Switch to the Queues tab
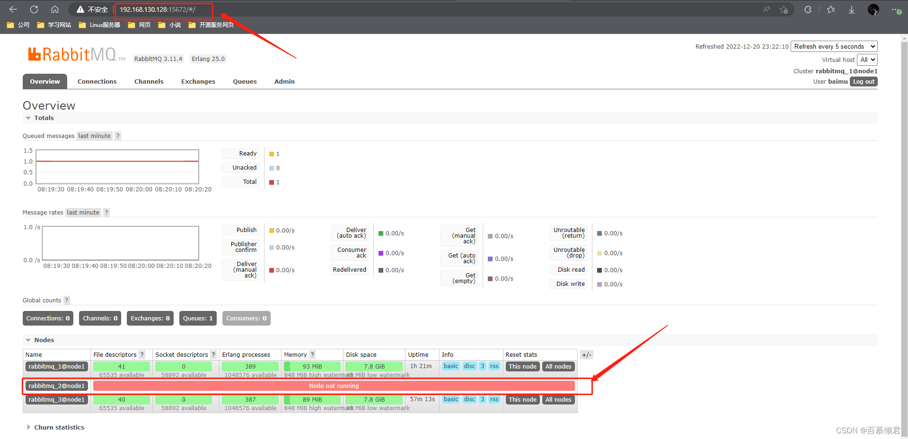This screenshot has height=439, width=908. [x=245, y=81]
